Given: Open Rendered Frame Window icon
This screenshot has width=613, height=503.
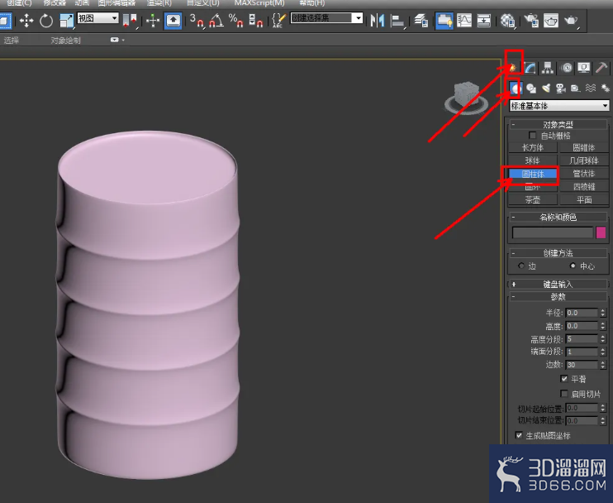Looking at the screenshot, I should pyautogui.click(x=551, y=21).
